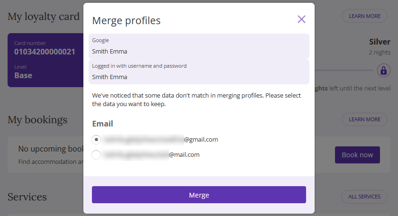Click the purple Merge button
The width and height of the screenshot is (398, 216).
(199, 195)
